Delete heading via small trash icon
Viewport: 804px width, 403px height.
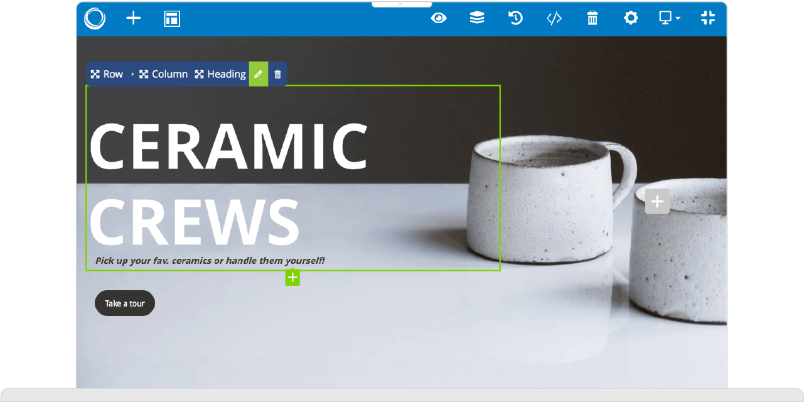pyautogui.click(x=277, y=74)
